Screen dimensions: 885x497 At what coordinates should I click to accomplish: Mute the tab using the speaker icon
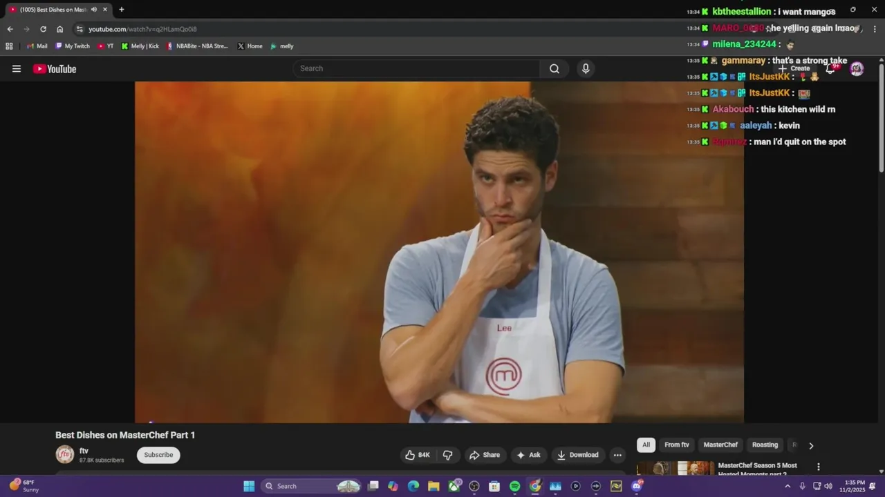click(94, 10)
